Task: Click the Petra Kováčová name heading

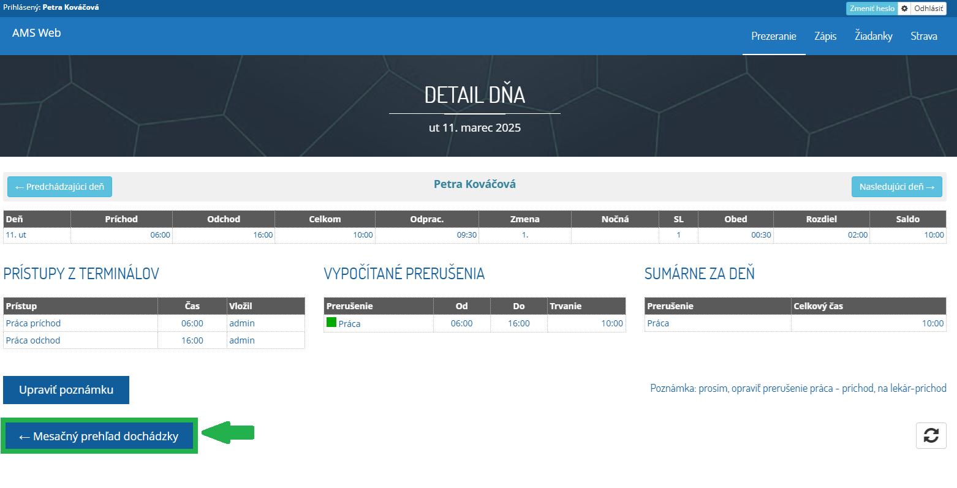Action: coord(475,183)
